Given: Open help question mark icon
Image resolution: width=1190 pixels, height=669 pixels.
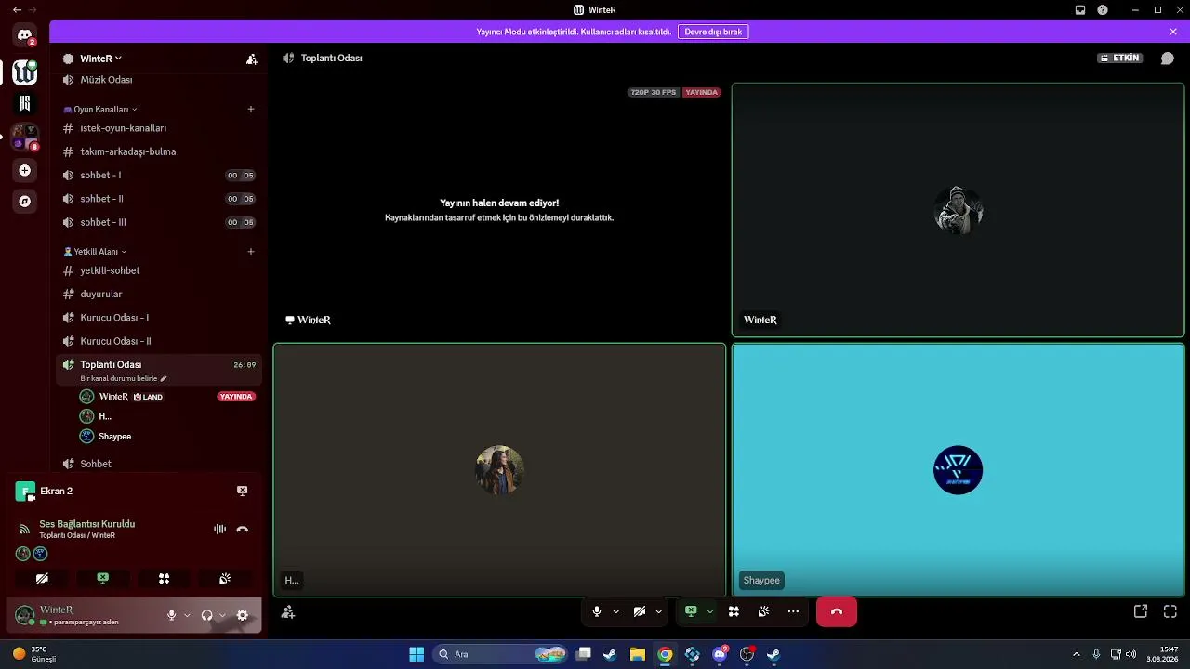Looking at the screenshot, I should click(1103, 9).
